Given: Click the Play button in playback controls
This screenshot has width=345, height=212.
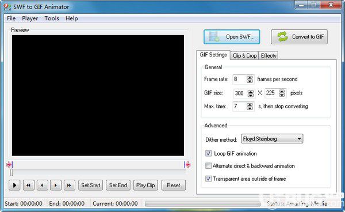Looking at the screenshot, I should click(x=14, y=185).
